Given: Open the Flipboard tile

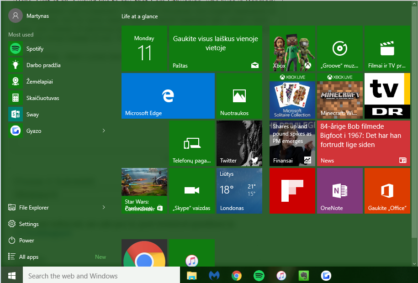Looking at the screenshot, I should click(x=292, y=191).
